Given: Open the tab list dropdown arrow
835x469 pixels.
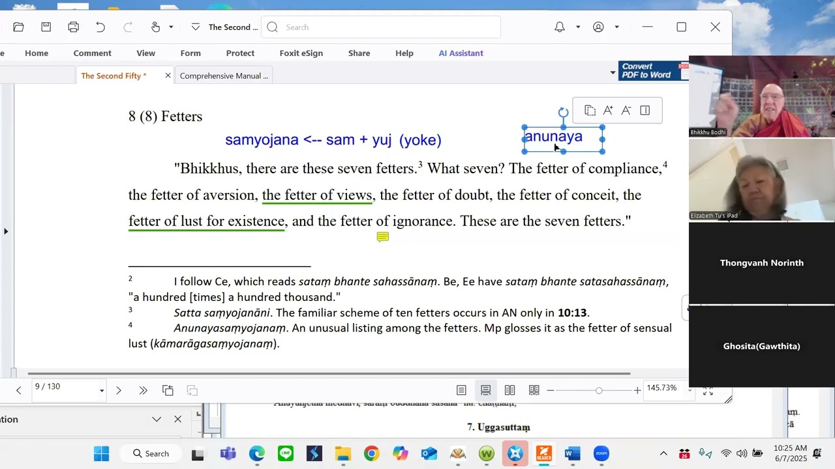Looking at the screenshot, I should coord(613,72).
